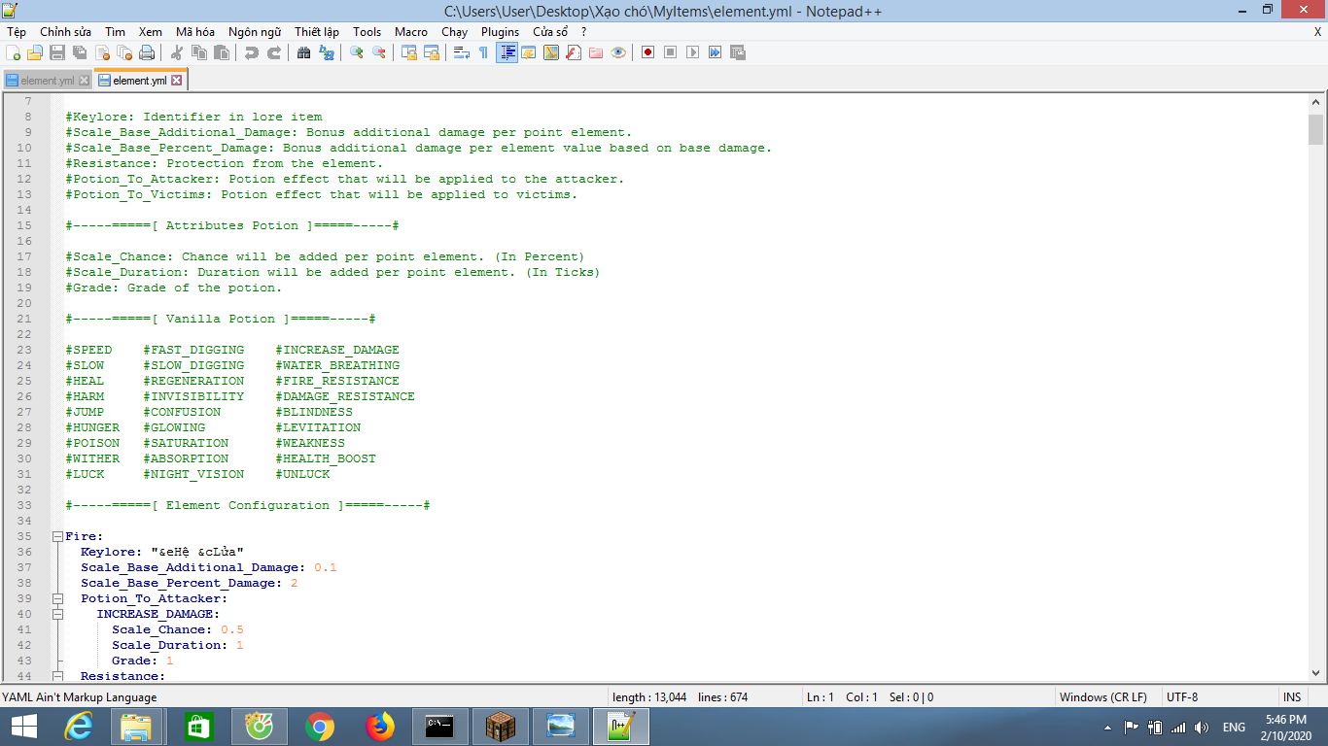1328x746 pixels.
Task: Click the X at the menu bar's right end
Action: 1317,32
